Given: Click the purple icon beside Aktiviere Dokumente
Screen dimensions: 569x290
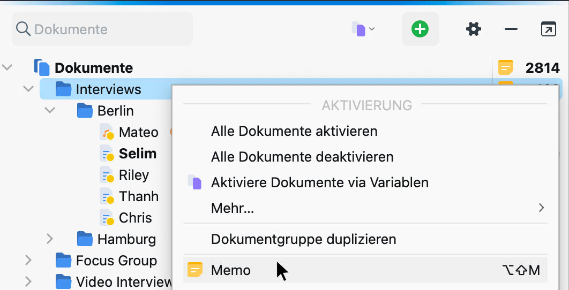Looking at the screenshot, I should click(x=195, y=182).
